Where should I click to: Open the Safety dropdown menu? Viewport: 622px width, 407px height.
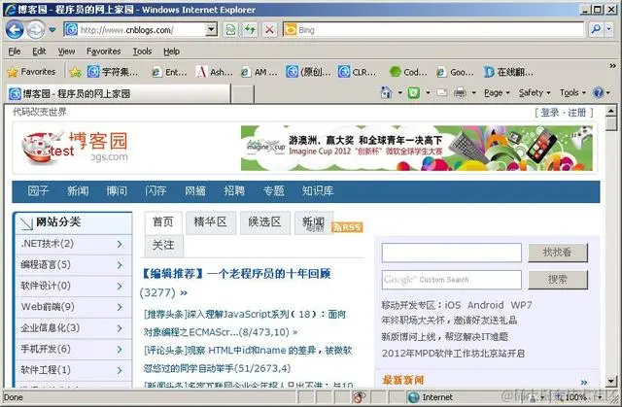[535, 92]
